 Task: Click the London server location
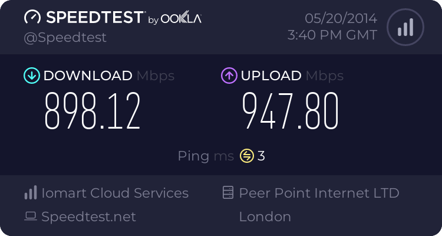(265, 217)
